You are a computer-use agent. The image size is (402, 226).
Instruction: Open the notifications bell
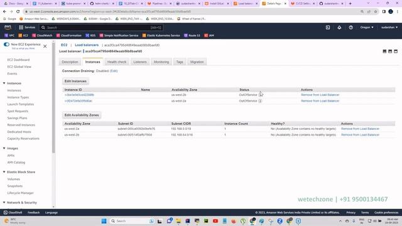pyautogui.click(x=339, y=28)
